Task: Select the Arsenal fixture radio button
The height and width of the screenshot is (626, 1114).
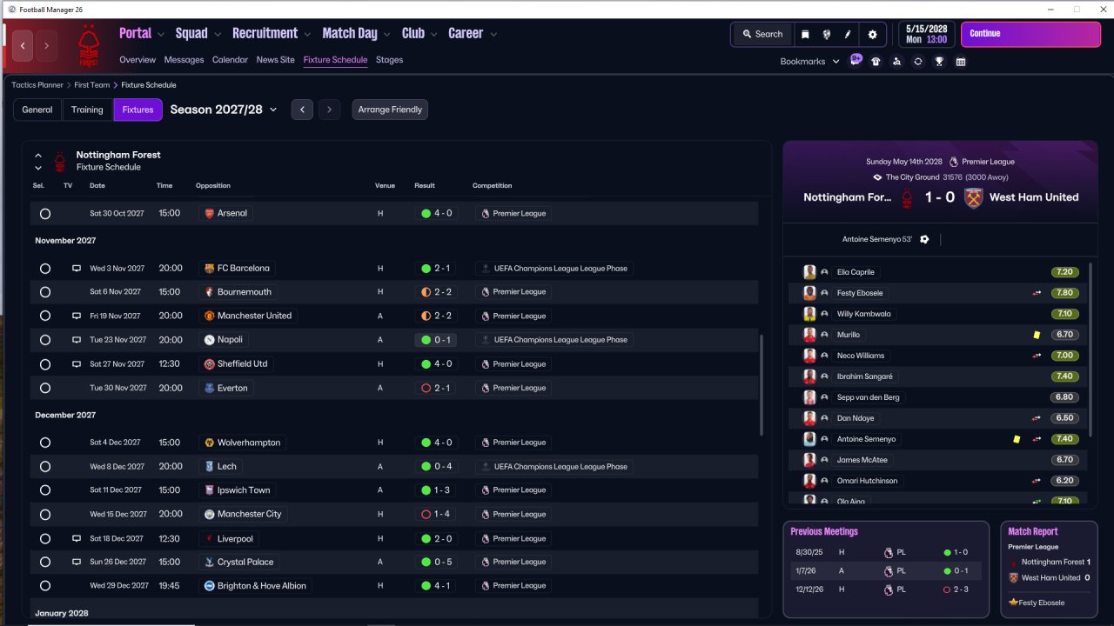Action: point(45,214)
